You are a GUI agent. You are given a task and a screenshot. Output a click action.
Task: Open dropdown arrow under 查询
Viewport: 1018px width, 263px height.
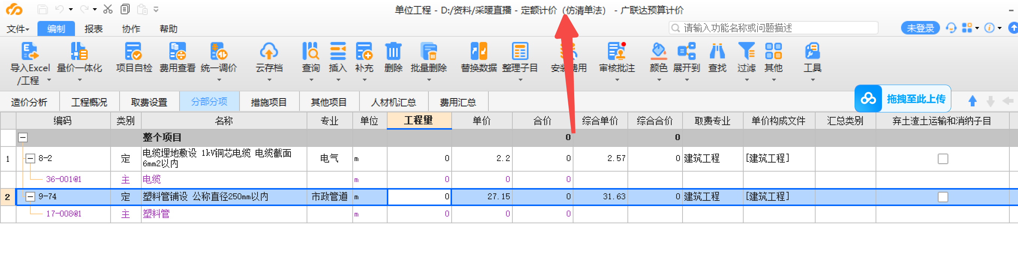(x=311, y=80)
